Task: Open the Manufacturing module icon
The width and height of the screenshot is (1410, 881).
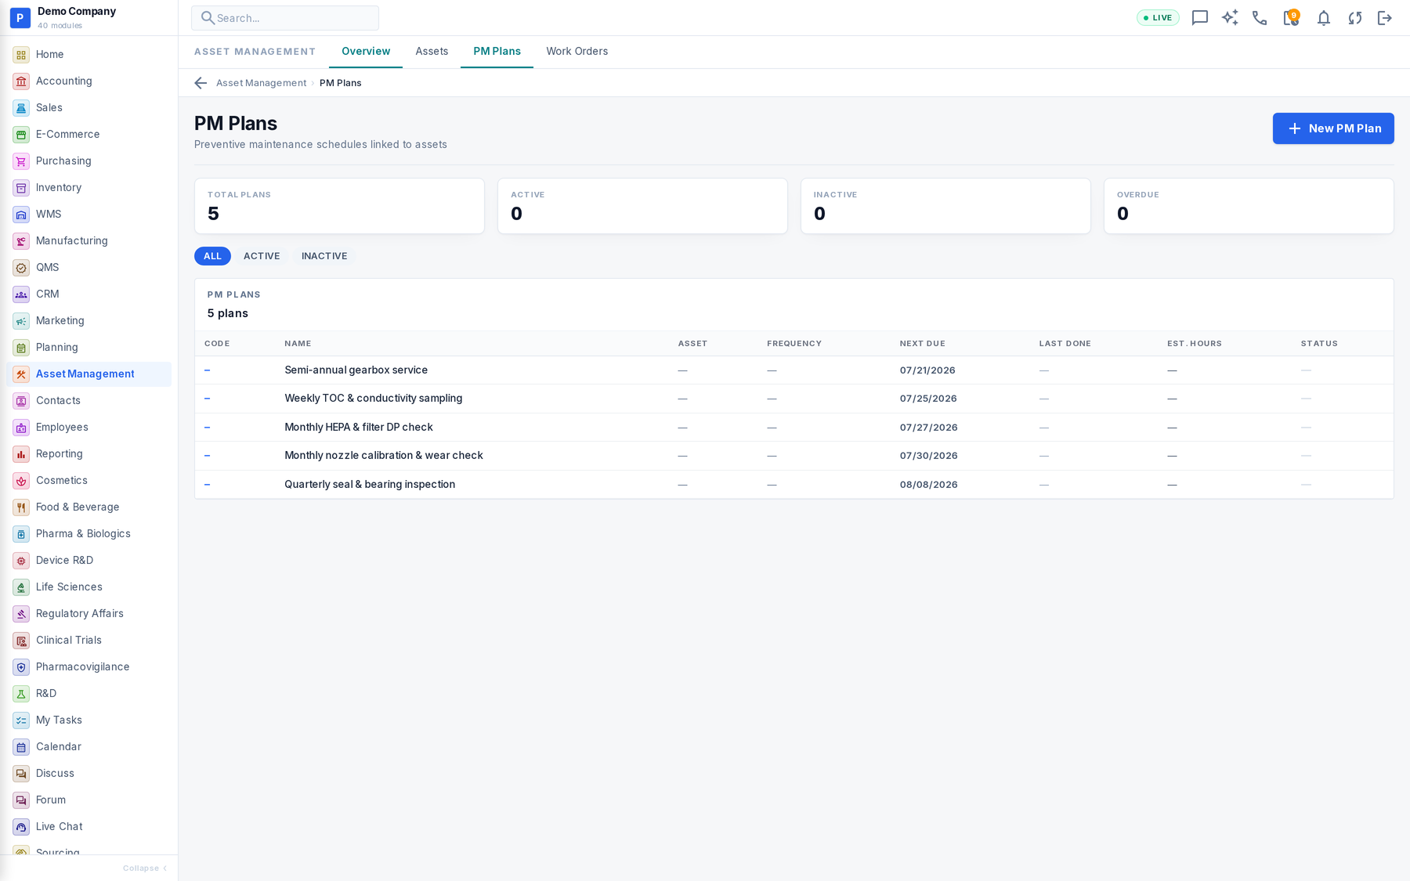Action: (21, 241)
